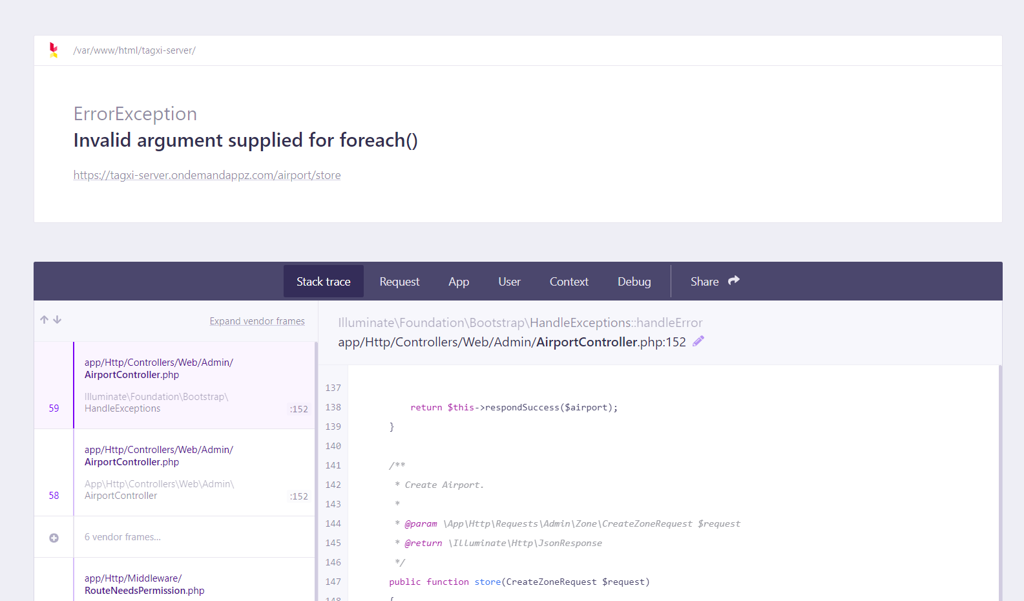This screenshot has height=601, width=1024.
Task: Open the airport/store URL link
Action: point(207,175)
